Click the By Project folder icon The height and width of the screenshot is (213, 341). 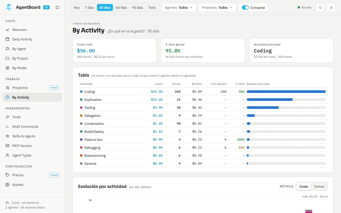click(x=7, y=59)
